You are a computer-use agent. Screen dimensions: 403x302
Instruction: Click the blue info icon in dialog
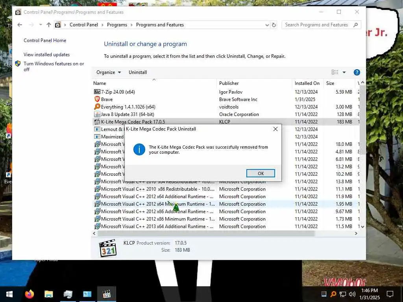click(x=139, y=149)
